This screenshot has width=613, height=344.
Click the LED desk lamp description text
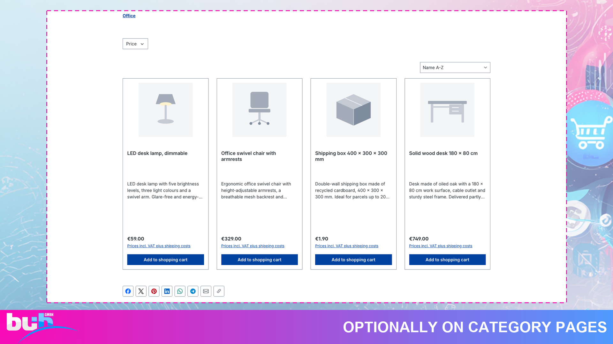pyautogui.click(x=165, y=190)
